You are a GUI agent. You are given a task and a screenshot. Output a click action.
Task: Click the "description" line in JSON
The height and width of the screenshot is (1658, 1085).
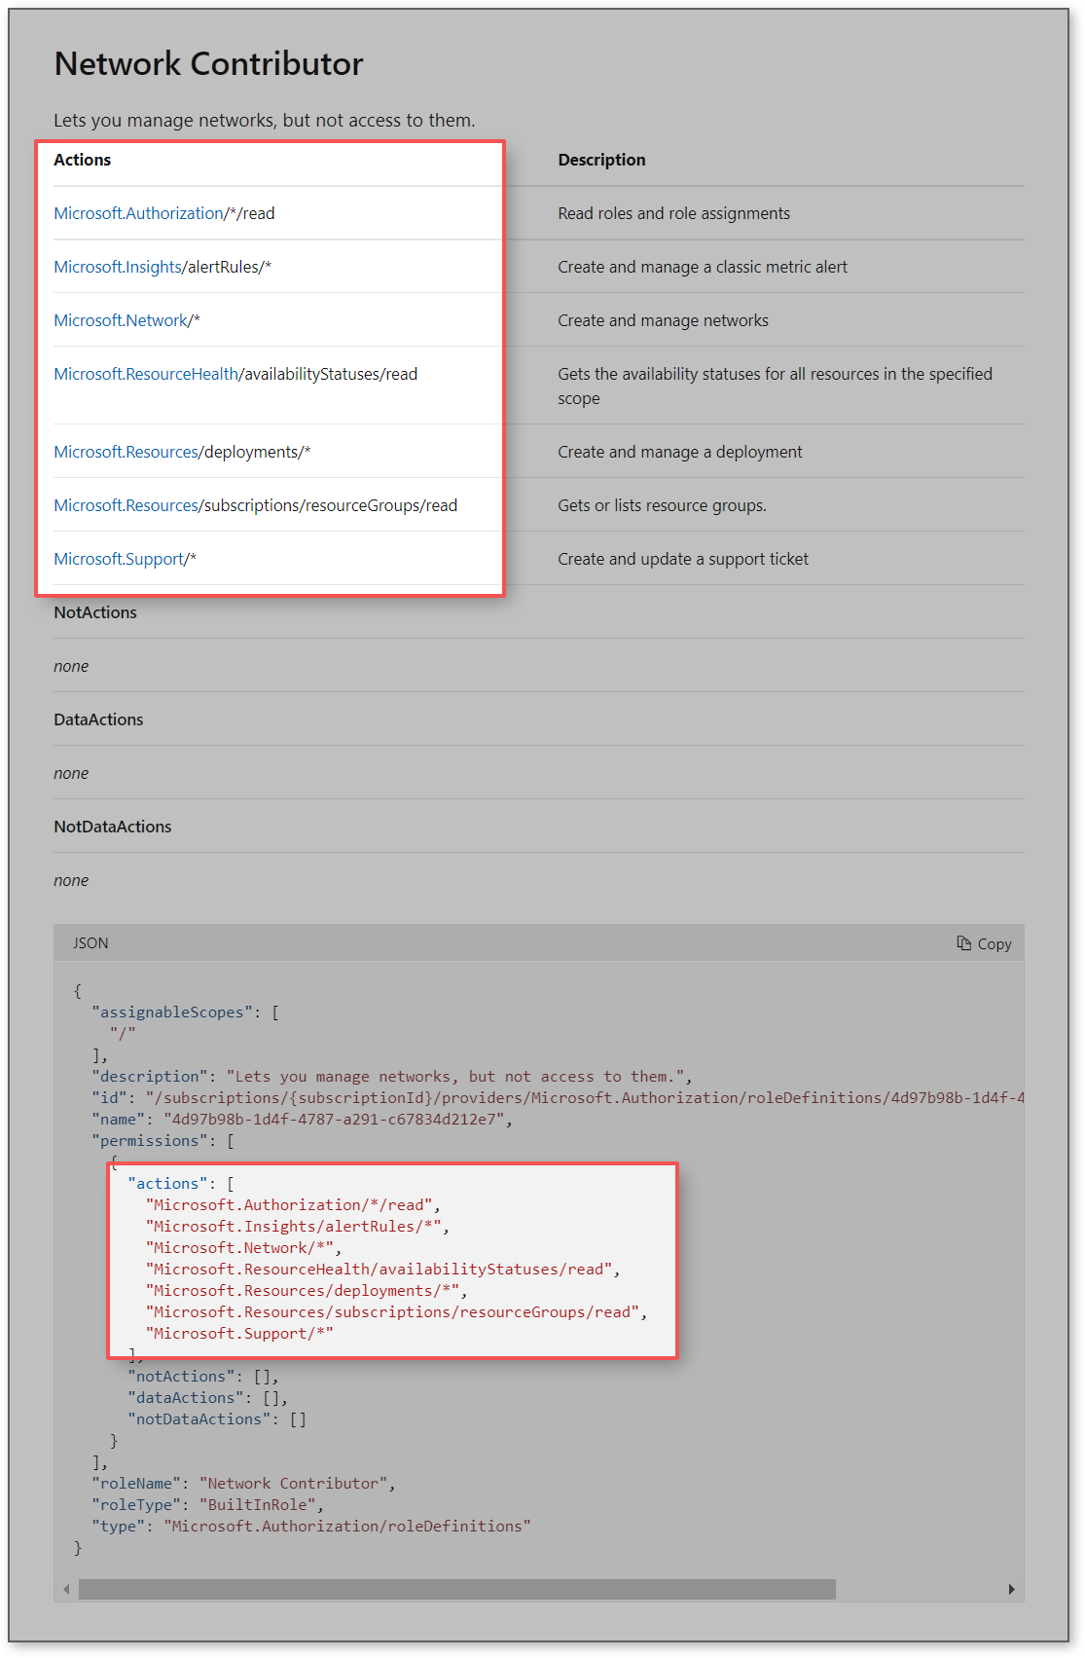392,1077
